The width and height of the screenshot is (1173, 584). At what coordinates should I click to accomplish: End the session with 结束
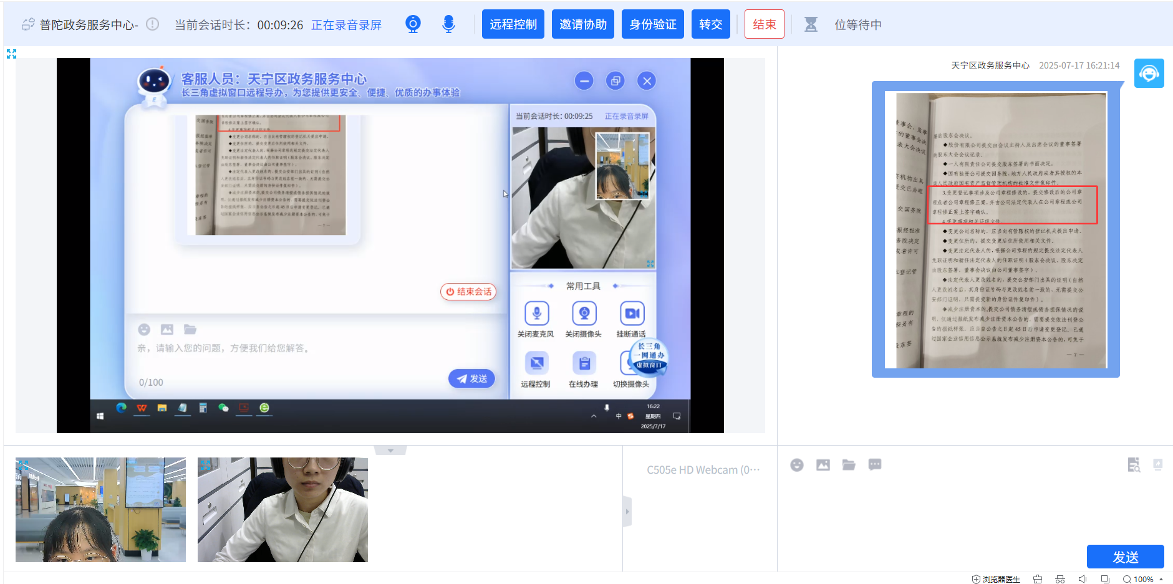click(x=764, y=24)
